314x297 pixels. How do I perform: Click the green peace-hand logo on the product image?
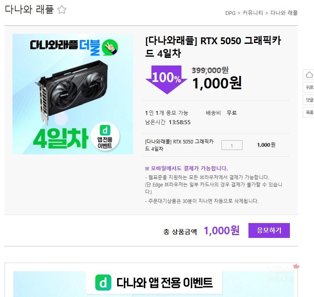coord(110,47)
